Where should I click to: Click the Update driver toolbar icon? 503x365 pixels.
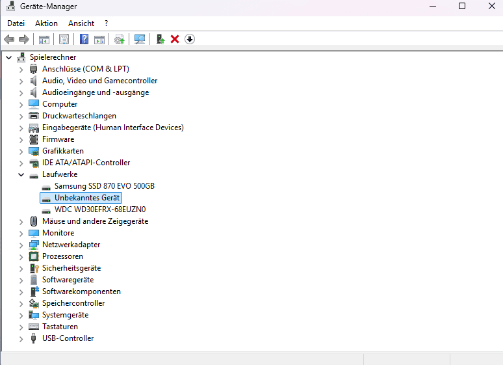120,40
